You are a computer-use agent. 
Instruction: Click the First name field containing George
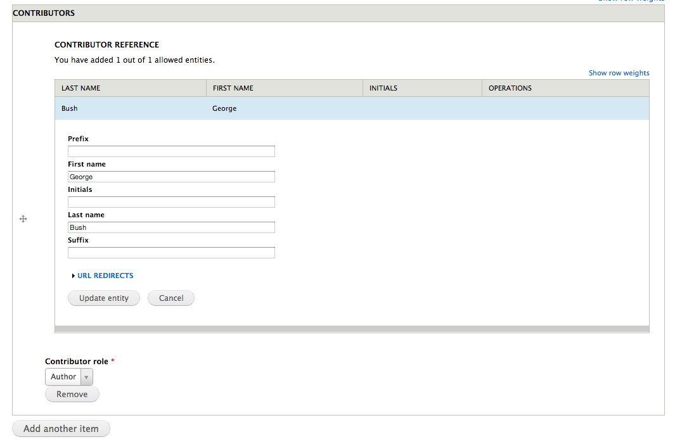pyautogui.click(x=171, y=177)
